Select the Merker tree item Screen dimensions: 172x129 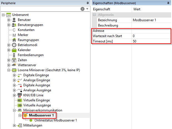pyautogui.click(x=23, y=35)
